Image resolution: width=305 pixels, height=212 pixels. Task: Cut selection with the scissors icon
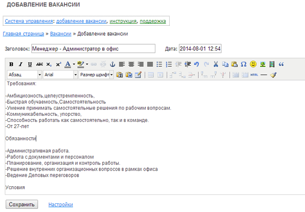pos(215,64)
